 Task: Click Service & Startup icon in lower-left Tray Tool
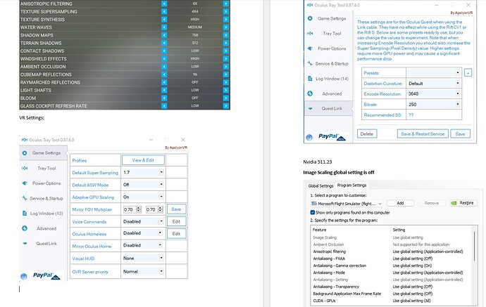[25, 198]
